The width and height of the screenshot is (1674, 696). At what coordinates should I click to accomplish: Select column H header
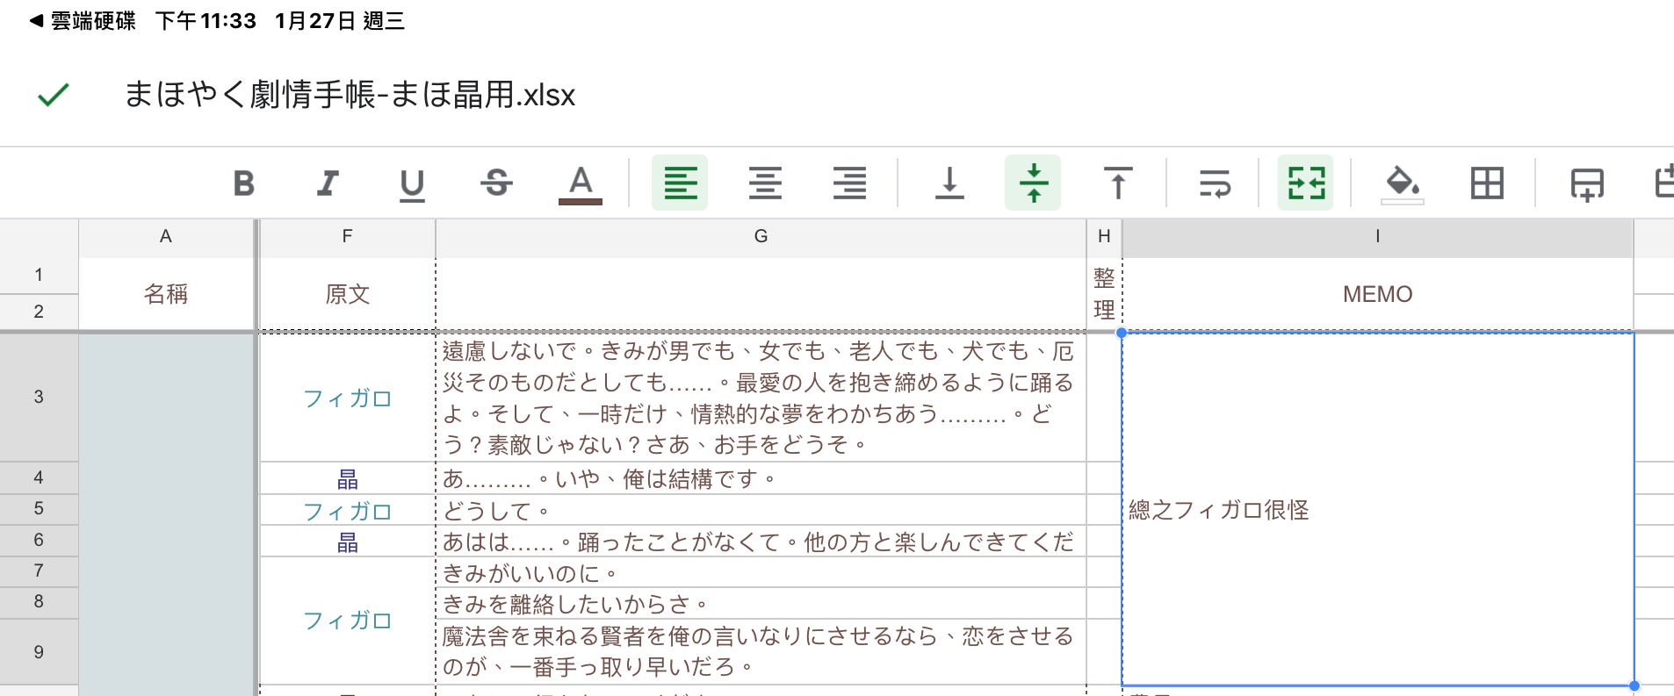pyautogui.click(x=1104, y=236)
